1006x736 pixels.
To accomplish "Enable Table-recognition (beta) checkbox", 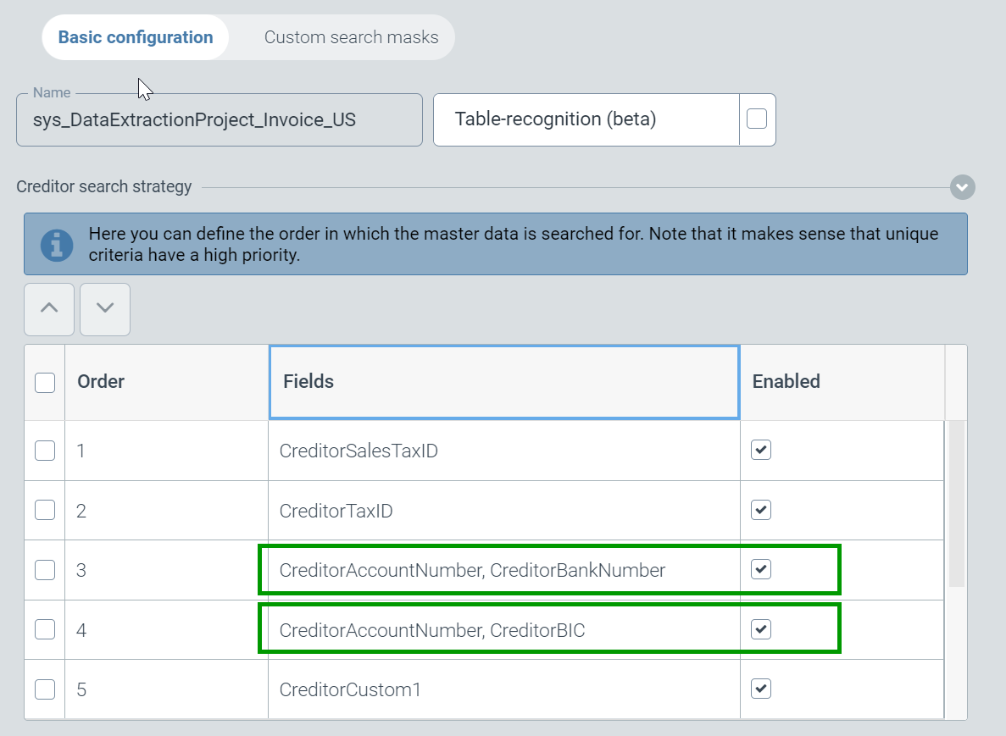I will click(x=757, y=119).
